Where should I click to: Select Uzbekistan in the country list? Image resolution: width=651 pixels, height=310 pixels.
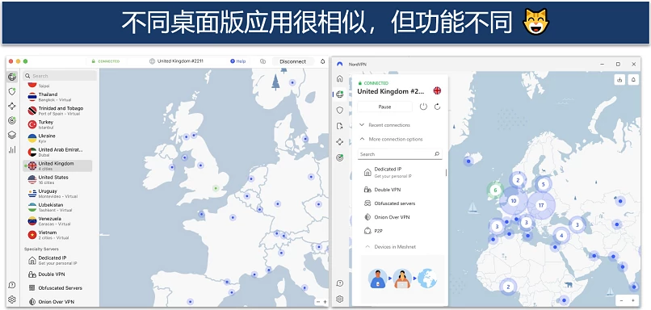(x=57, y=207)
